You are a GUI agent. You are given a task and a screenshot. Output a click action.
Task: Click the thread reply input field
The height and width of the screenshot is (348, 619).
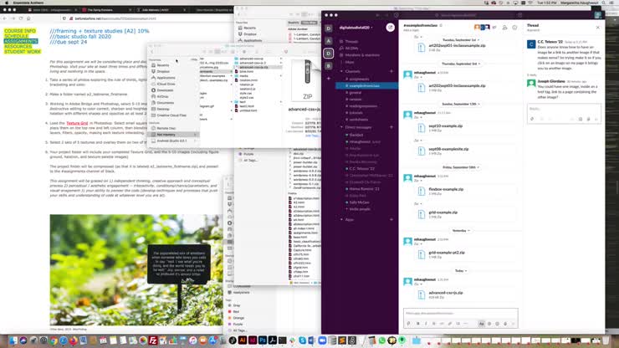tap(560, 109)
